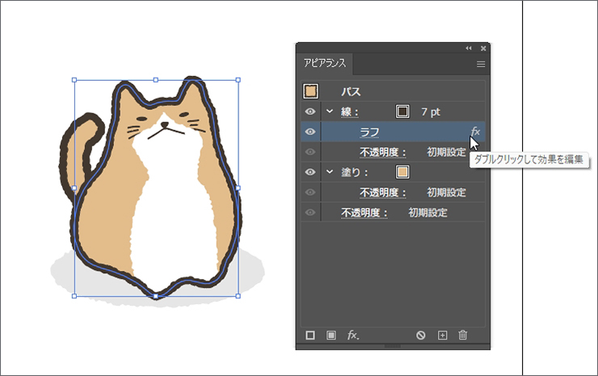This screenshot has height=376, width=598.
Task: Hide the 線 stroke visibility eye
Action: (310, 111)
